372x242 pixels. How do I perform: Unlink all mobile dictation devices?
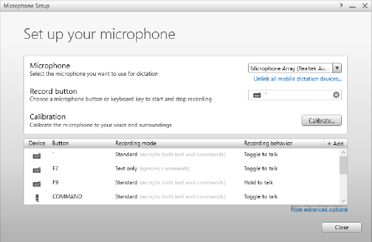click(x=298, y=79)
